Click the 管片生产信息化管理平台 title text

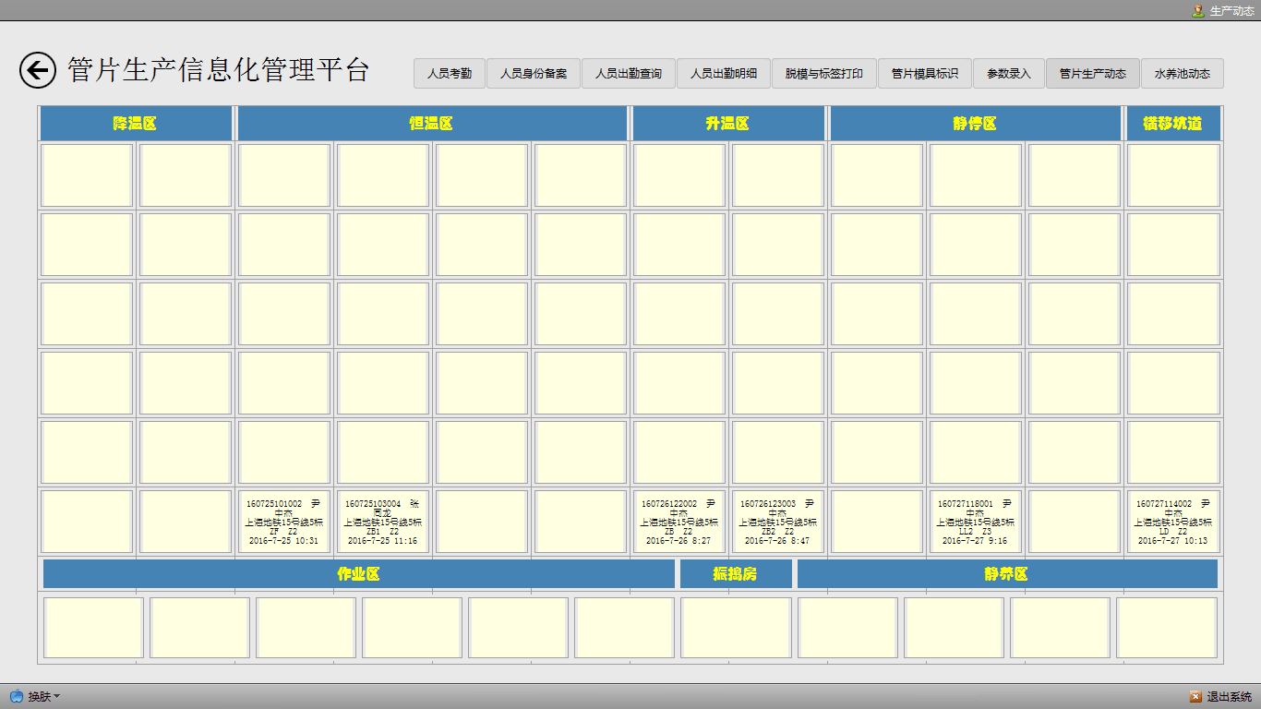(219, 70)
